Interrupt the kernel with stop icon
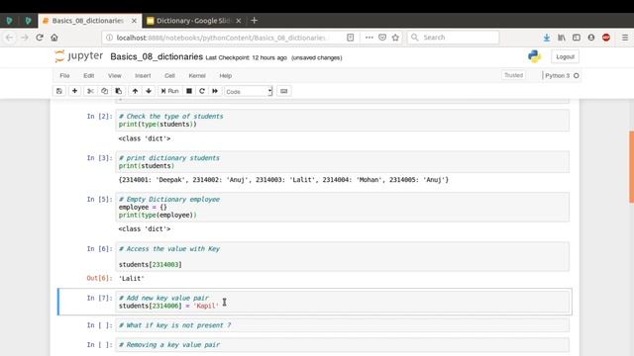Viewport: 634px width, 356px height. [x=189, y=91]
